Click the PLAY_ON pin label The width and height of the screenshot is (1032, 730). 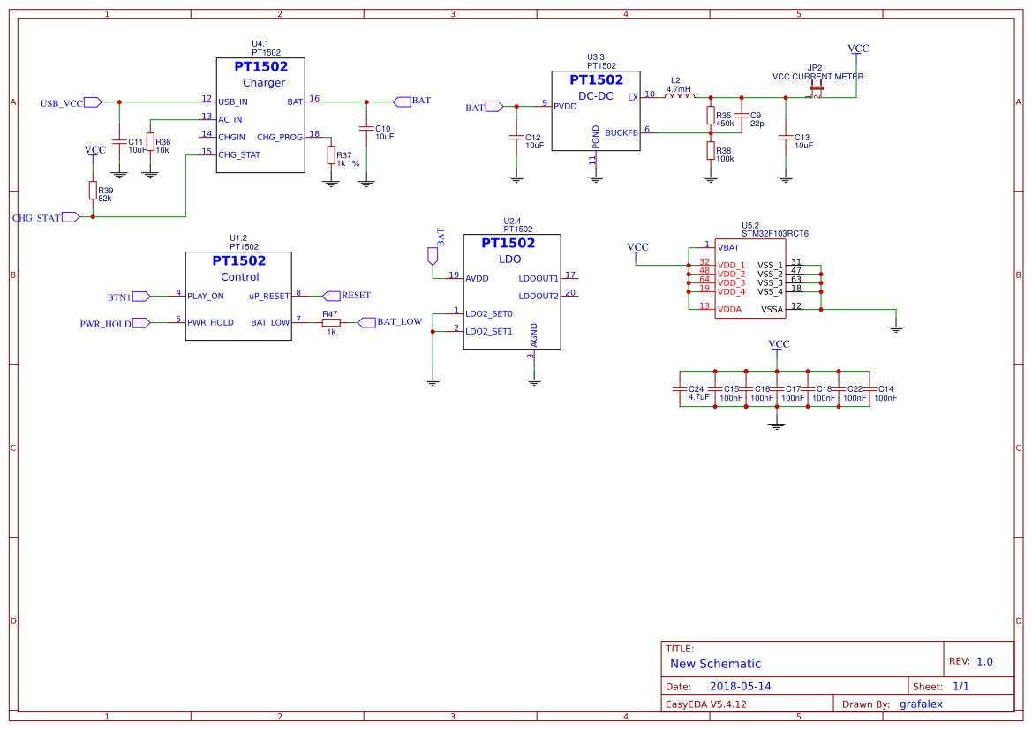(206, 297)
